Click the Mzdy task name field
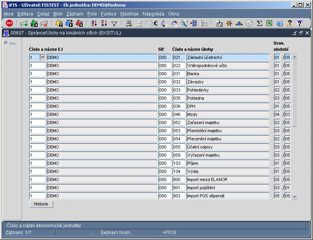The height and width of the screenshot is (240, 313). [228, 114]
